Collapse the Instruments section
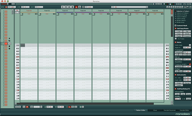The image size is (192, 116). [176, 75]
